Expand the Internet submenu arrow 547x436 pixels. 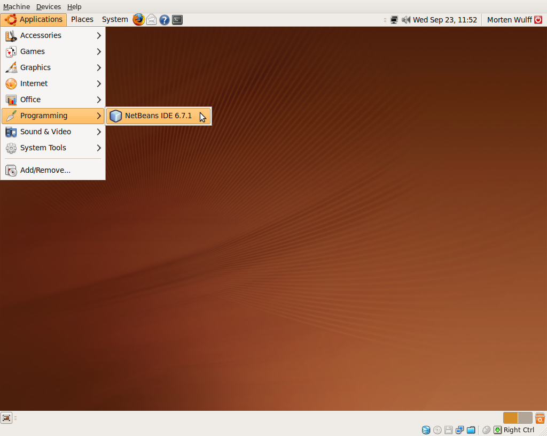[99, 84]
